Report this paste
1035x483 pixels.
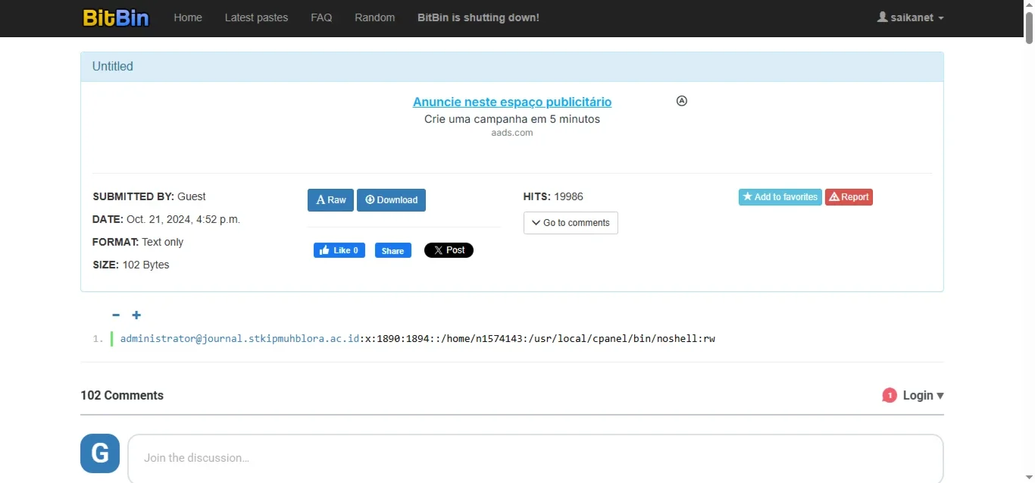point(849,197)
